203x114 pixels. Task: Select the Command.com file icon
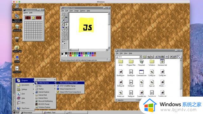point(141,73)
